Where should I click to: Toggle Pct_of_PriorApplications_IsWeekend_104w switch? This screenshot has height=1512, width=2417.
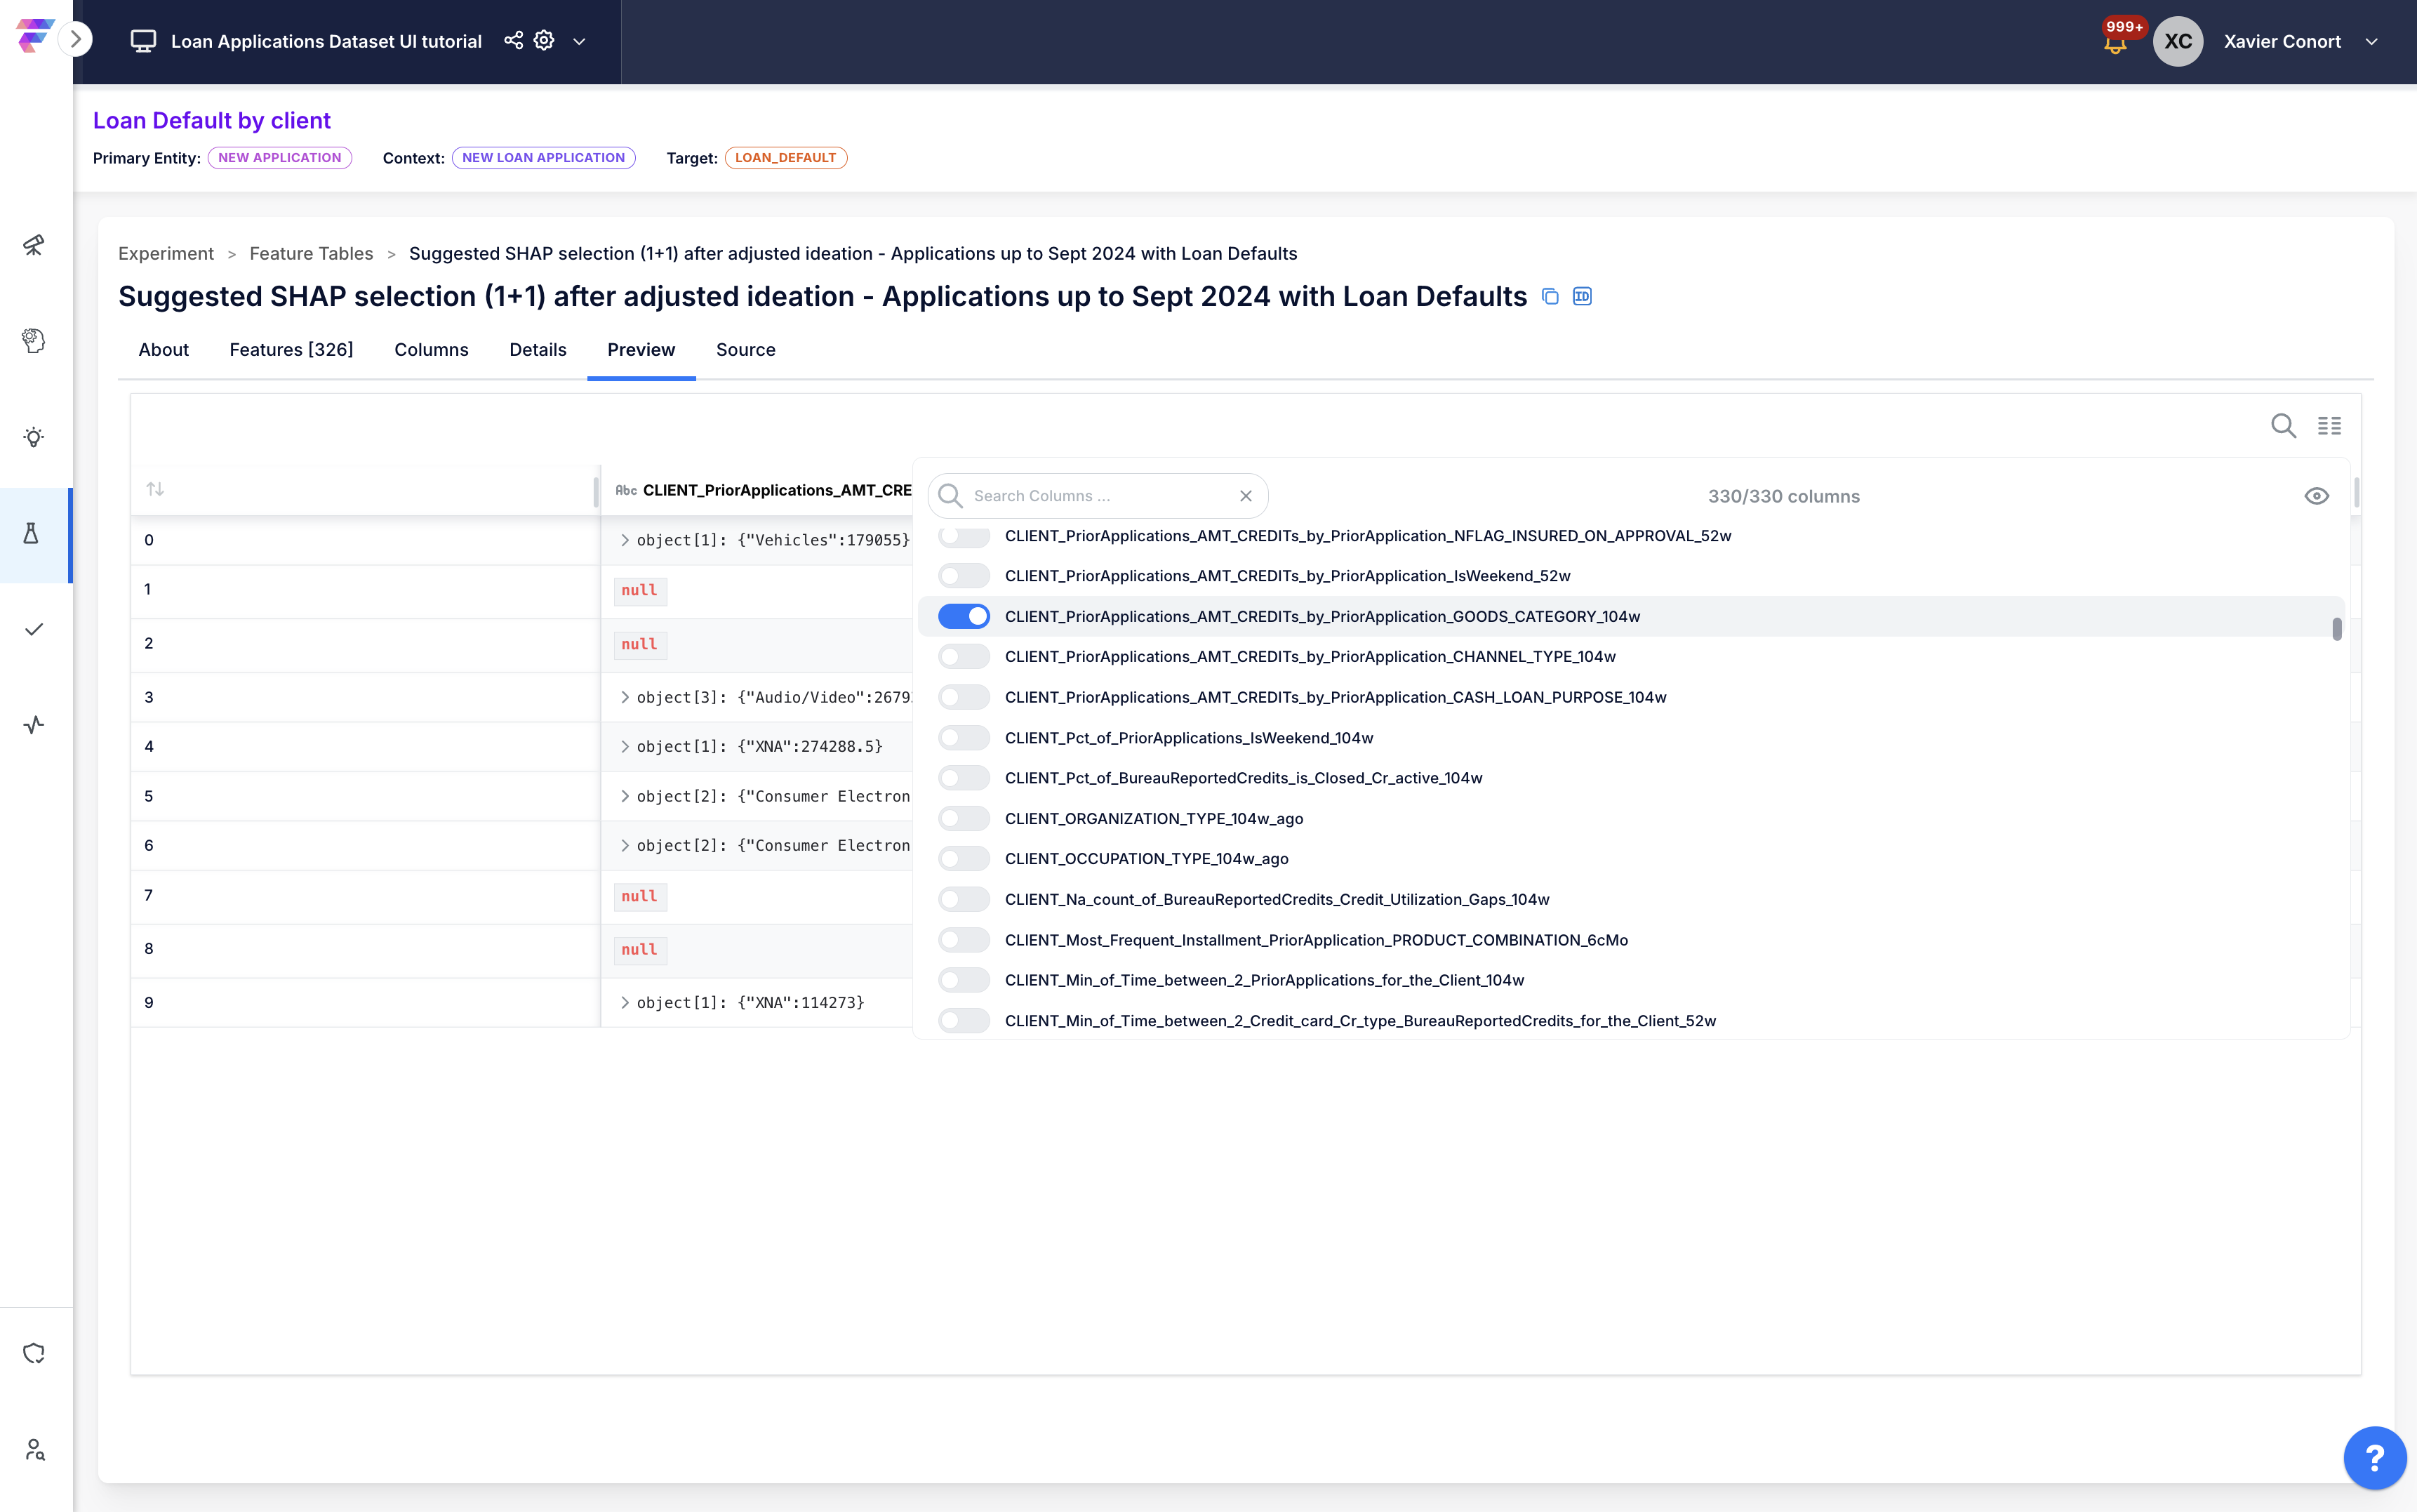click(964, 738)
